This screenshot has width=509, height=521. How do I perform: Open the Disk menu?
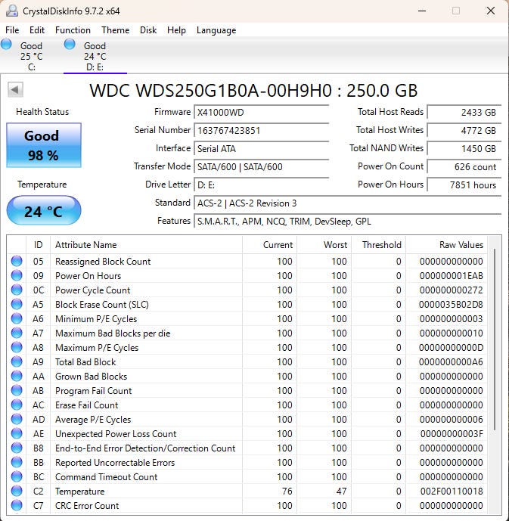148,30
